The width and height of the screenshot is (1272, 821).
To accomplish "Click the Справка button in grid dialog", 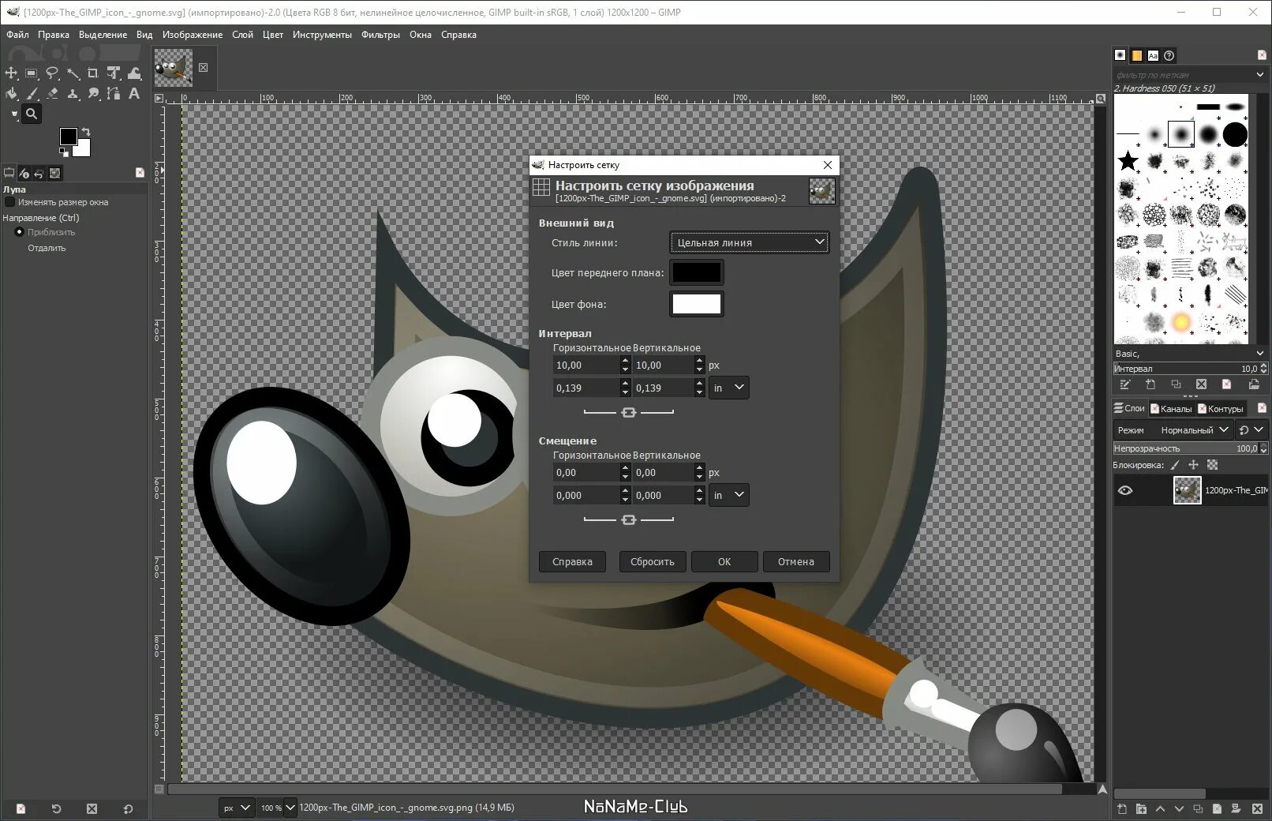I will (572, 561).
